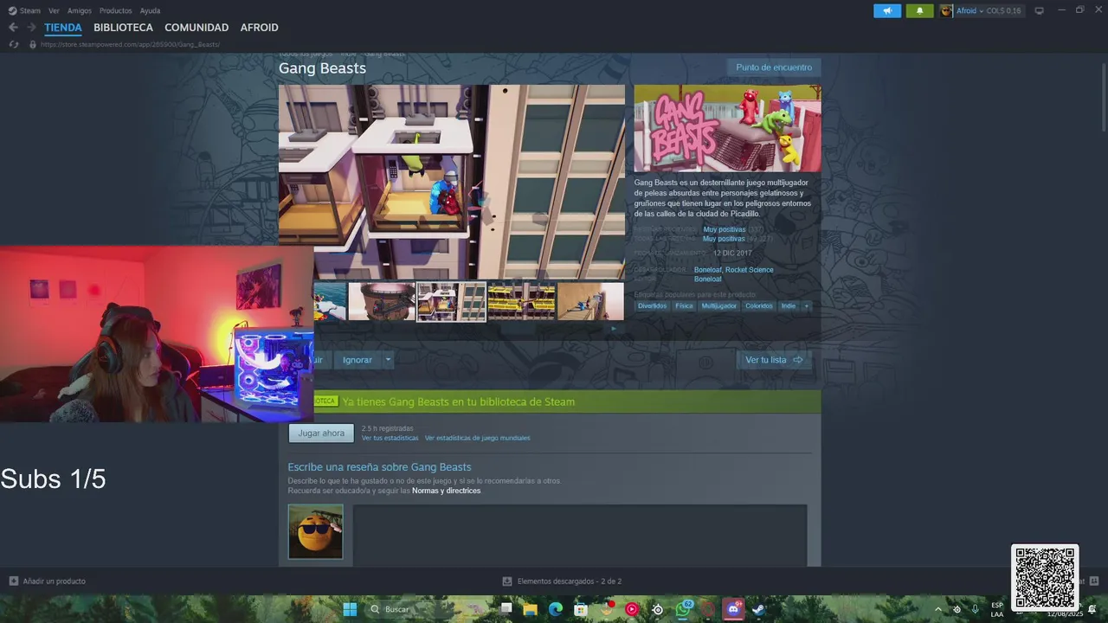Click the Big Picture monitor icon

(1040, 10)
